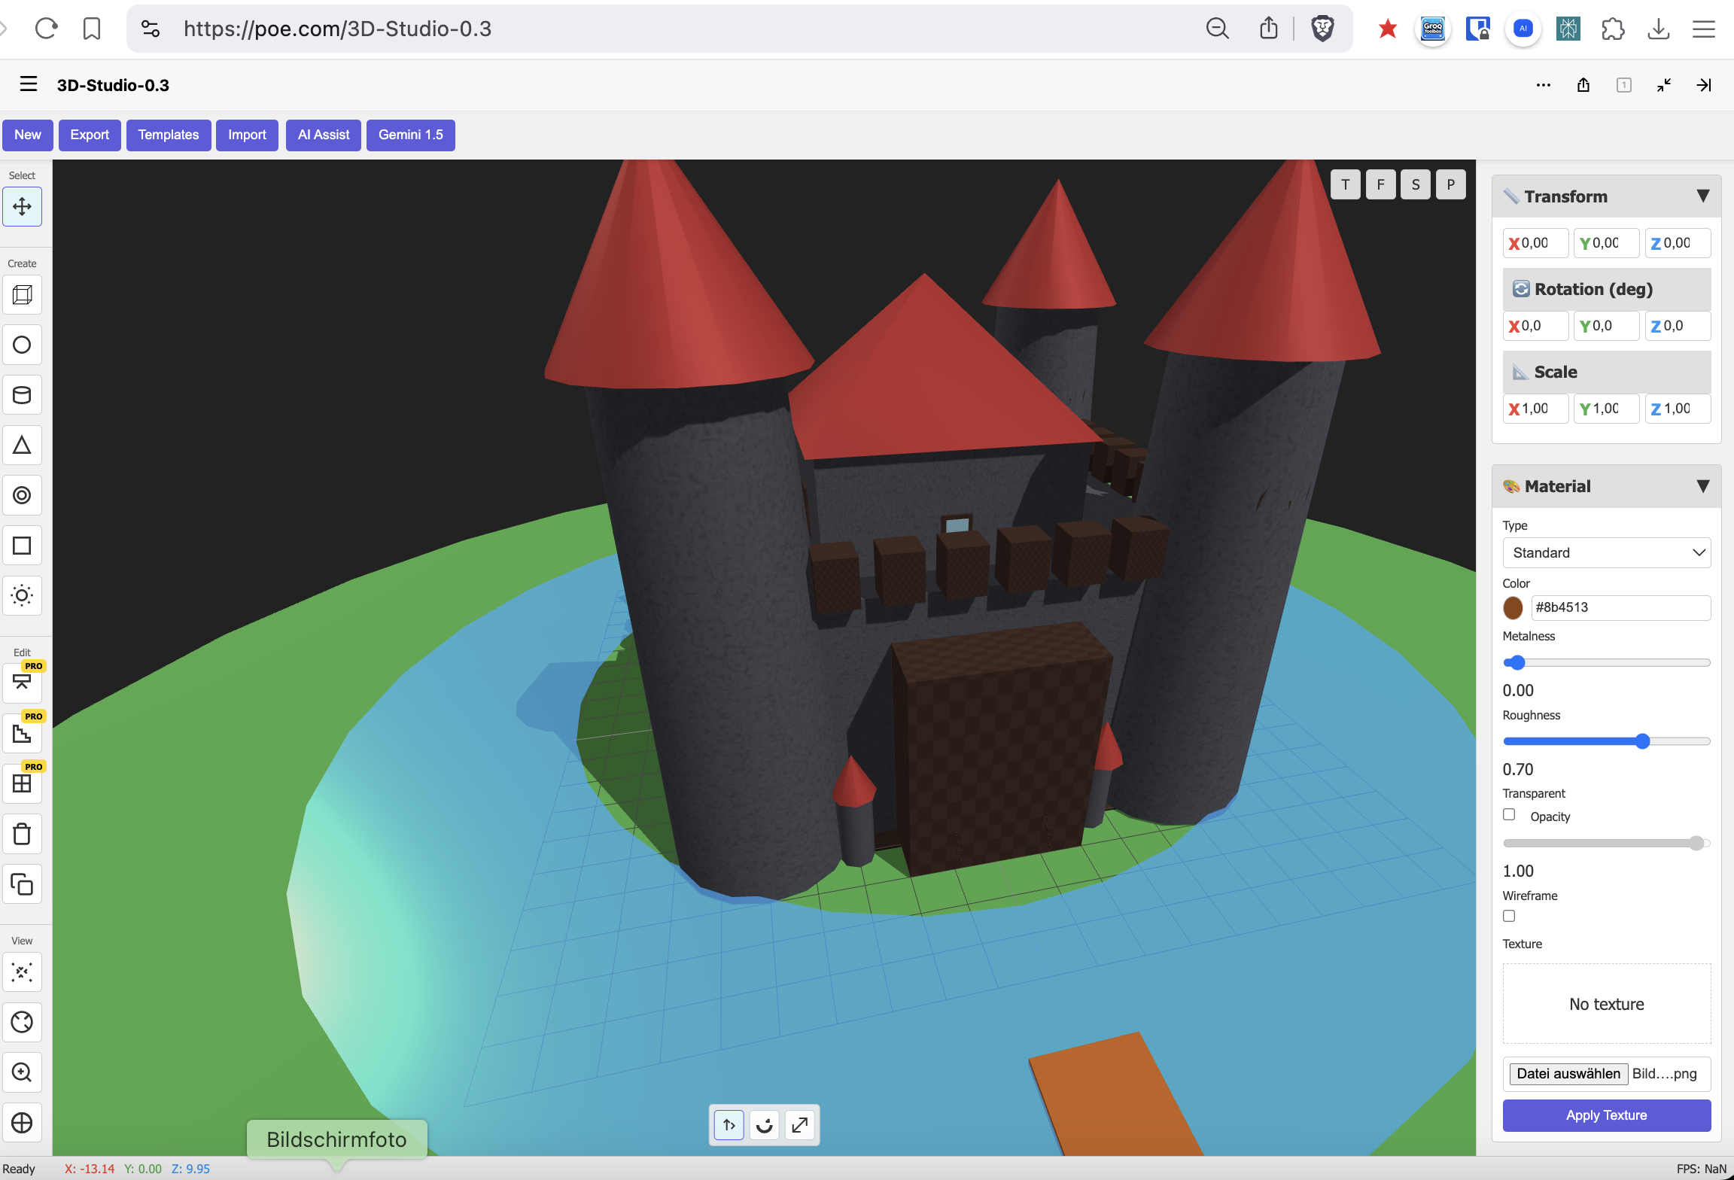Screen dimensions: 1734x1180
Task: Open Brave Shields lion icon
Action: point(1322,29)
